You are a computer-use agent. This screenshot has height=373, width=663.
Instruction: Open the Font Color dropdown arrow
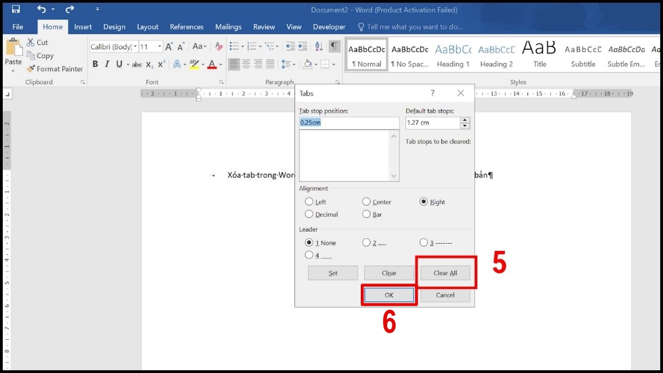pos(220,65)
